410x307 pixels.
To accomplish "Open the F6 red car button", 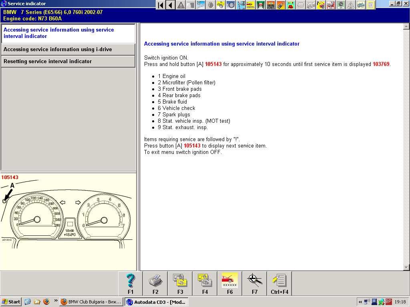I will [x=230, y=283].
